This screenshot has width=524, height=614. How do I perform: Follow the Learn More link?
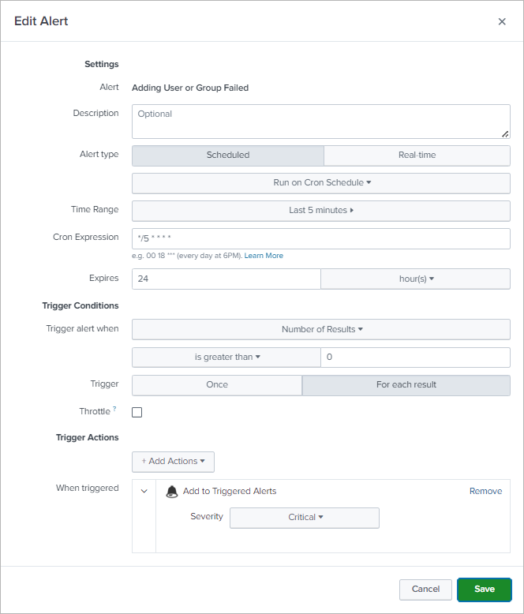click(x=264, y=256)
